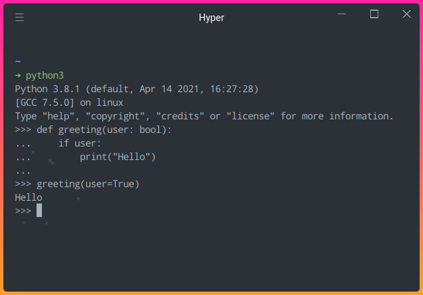Click the green arrow prompt symbol
The width and height of the screenshot is (423, 295).
click(18, 75)
